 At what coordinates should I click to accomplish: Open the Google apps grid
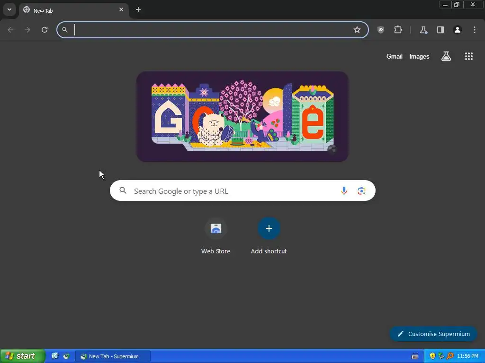pyautogui.click(x=468, y=56)
